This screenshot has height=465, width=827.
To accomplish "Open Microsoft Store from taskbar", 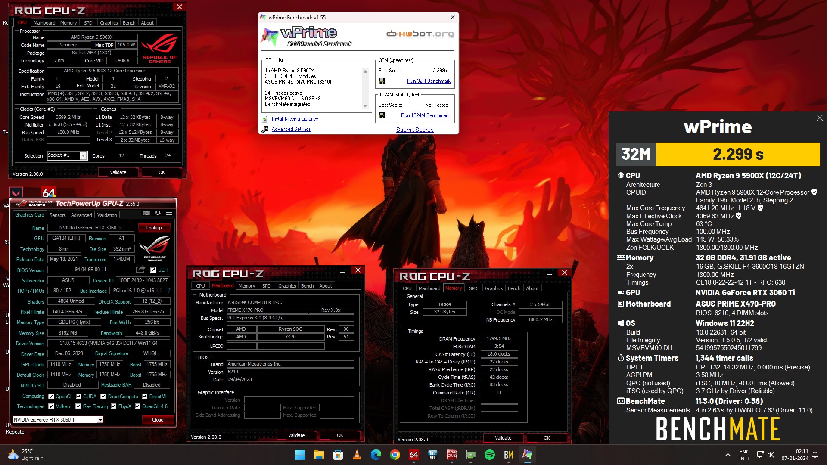I will coord(338,455).
